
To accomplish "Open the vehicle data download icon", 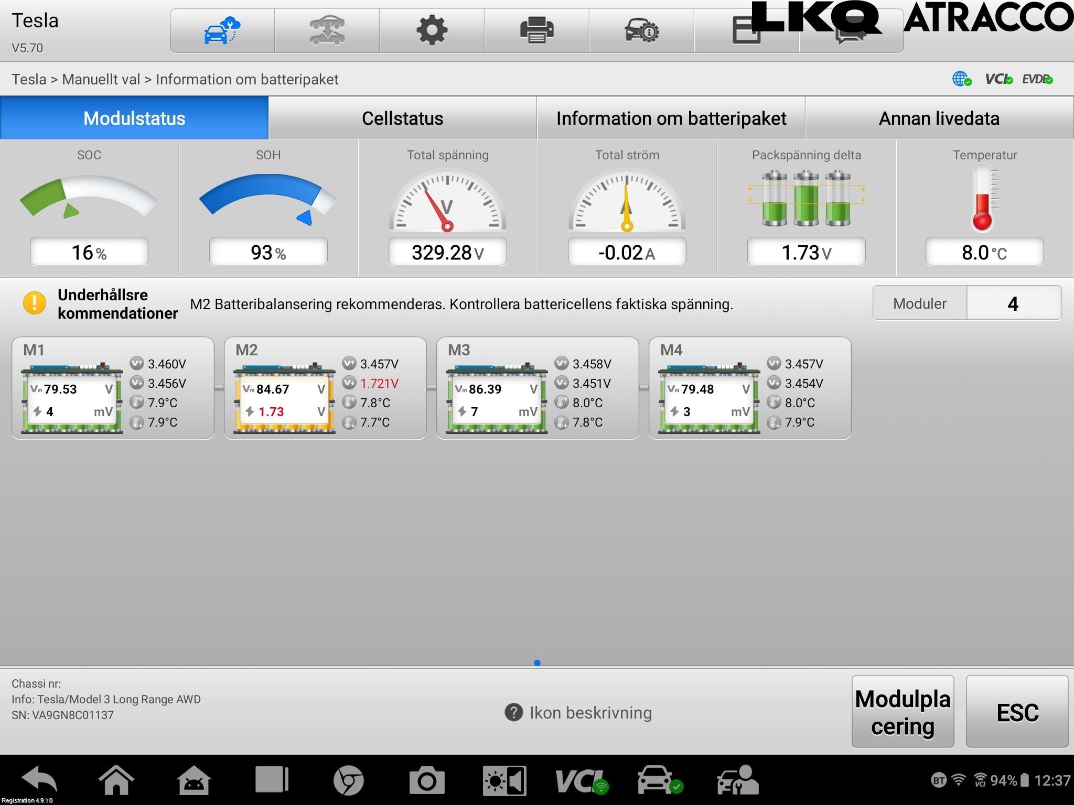I will [327, 30].
